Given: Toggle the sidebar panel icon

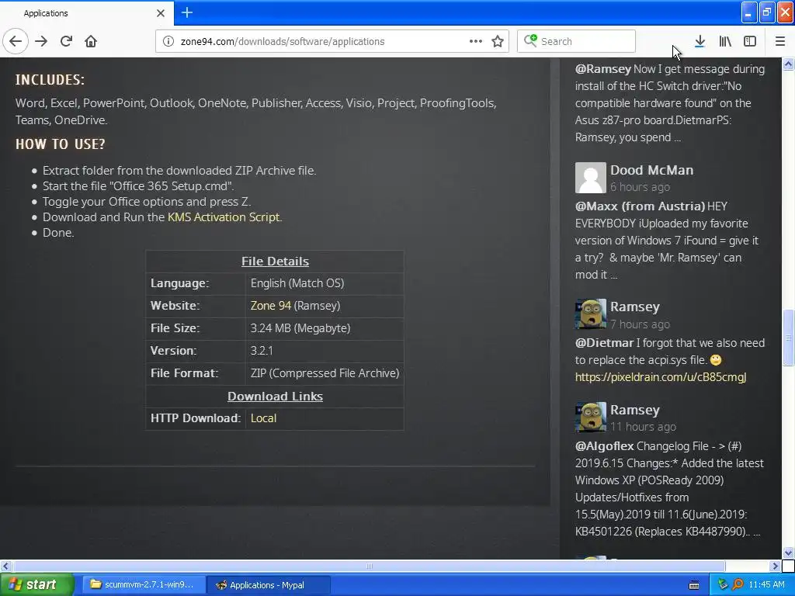Looking at the screenshot, I should (750, 41).
